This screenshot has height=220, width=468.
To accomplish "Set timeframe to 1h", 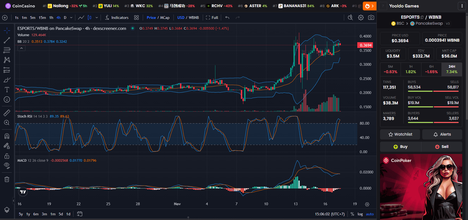I will pyautogui.click(x=51, y=18).
